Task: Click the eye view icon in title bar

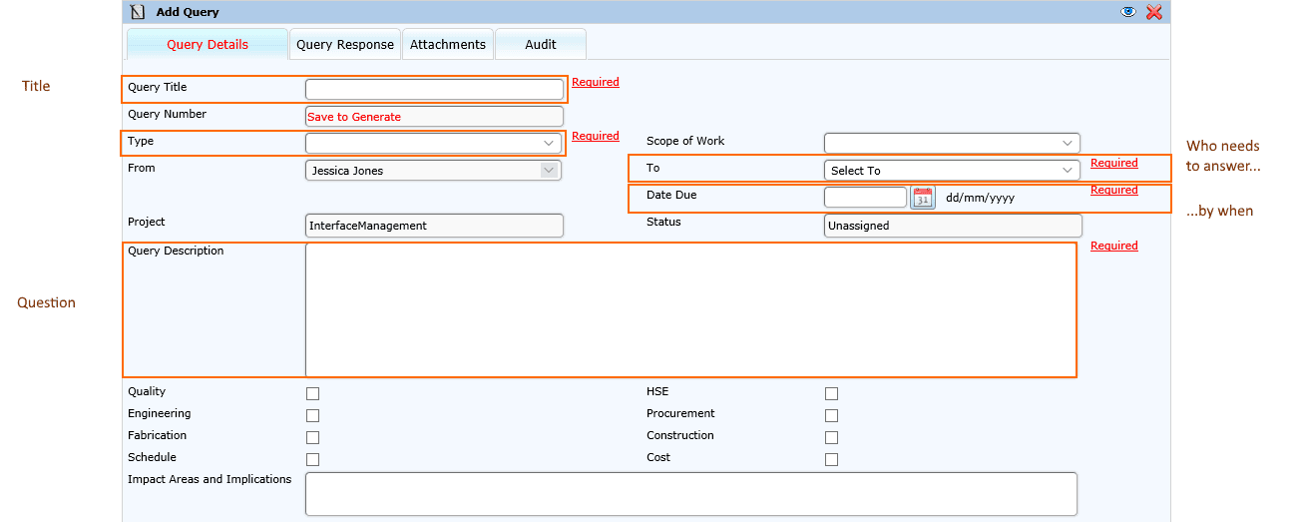Action: [1128, 12]
